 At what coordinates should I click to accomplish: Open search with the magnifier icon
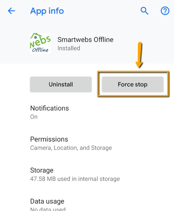145,11
